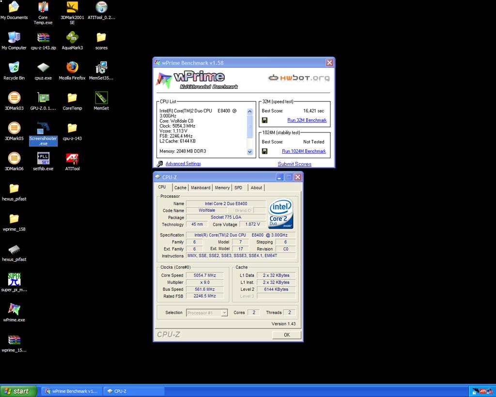The image size is (496, 397).
Task: Open the Recycle Bin
Action: click(14, 71)
